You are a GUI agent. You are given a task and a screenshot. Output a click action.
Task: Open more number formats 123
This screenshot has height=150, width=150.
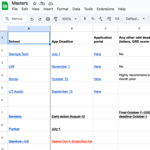click(117, 19)
